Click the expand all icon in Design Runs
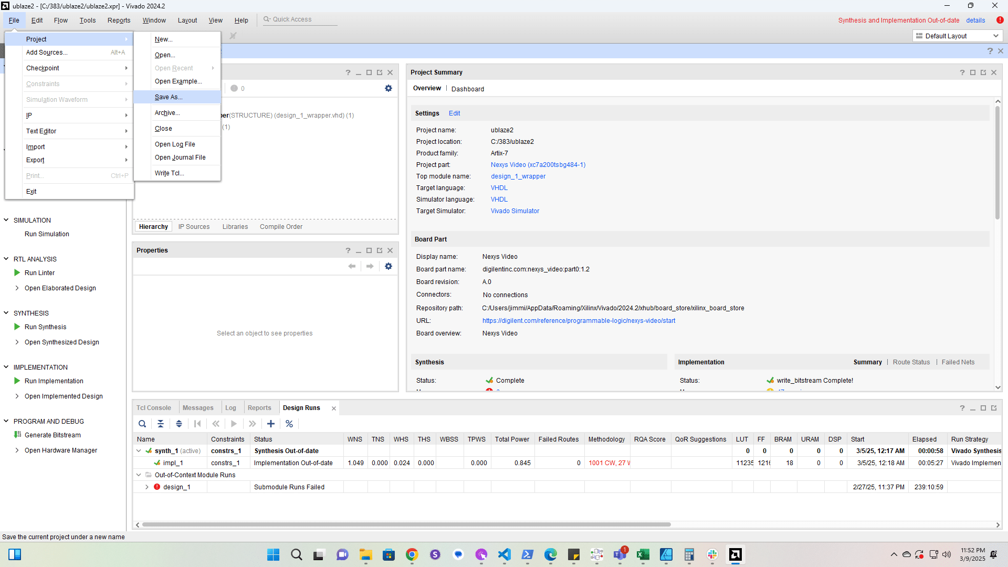Screen dimensions: 1008x567 179,424
